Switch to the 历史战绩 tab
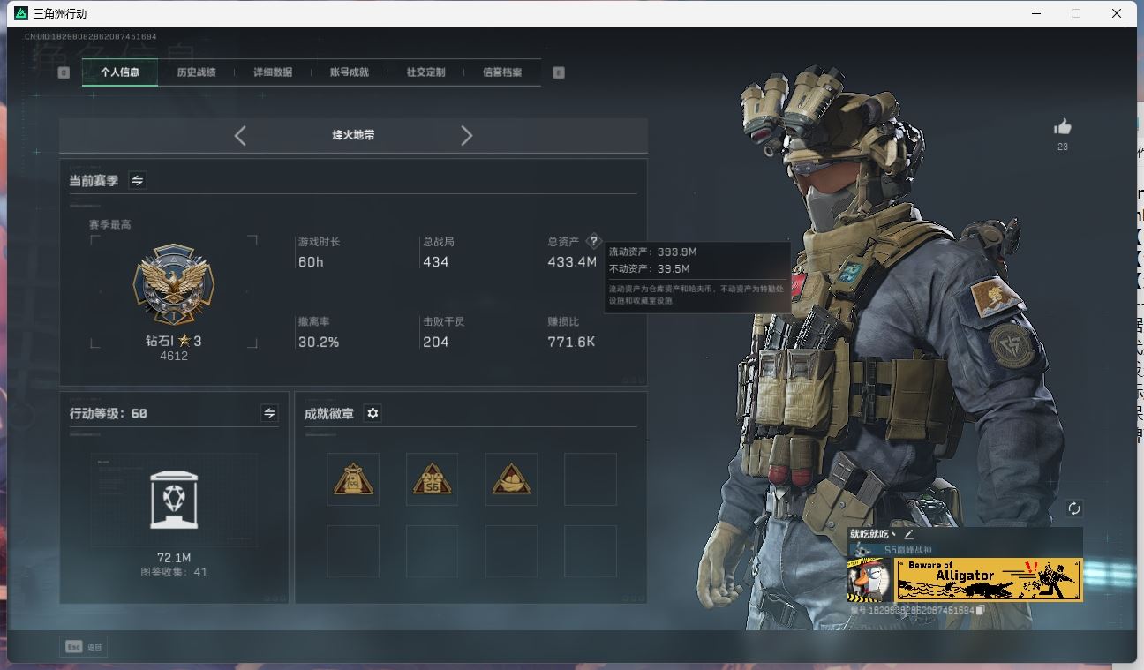This screenshot has height=670, width=1144. pyautogui.click(x=196, y=72)
